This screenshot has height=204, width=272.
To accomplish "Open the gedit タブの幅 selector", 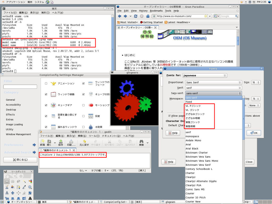I will (x=100, y=171).
